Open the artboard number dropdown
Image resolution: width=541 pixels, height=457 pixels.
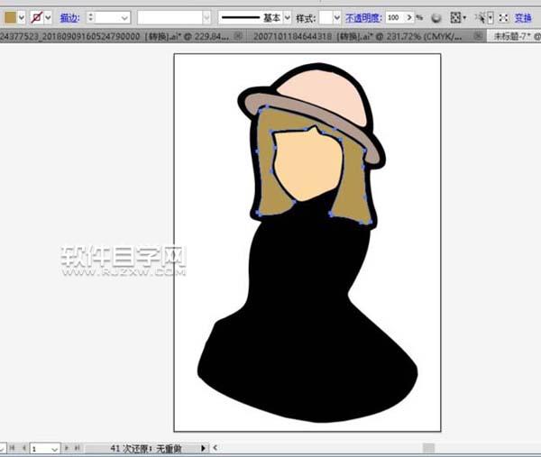(55, 448)
